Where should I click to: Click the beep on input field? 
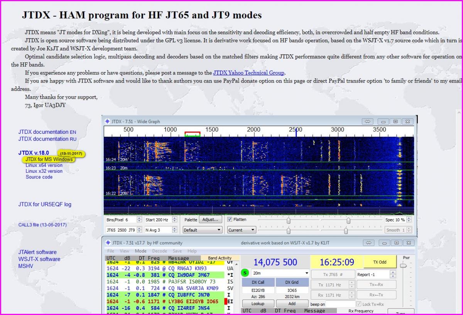340,304
